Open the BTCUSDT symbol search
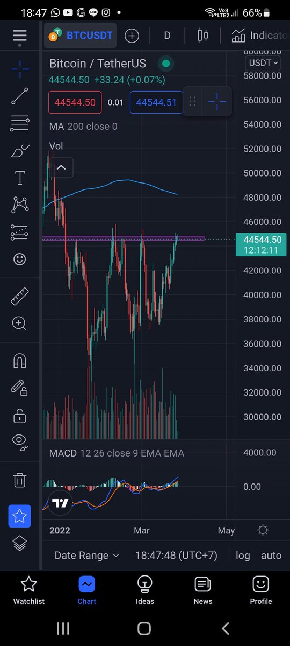Image resolution: width=290 pixels, height=646 pixels. click(81, 36)
